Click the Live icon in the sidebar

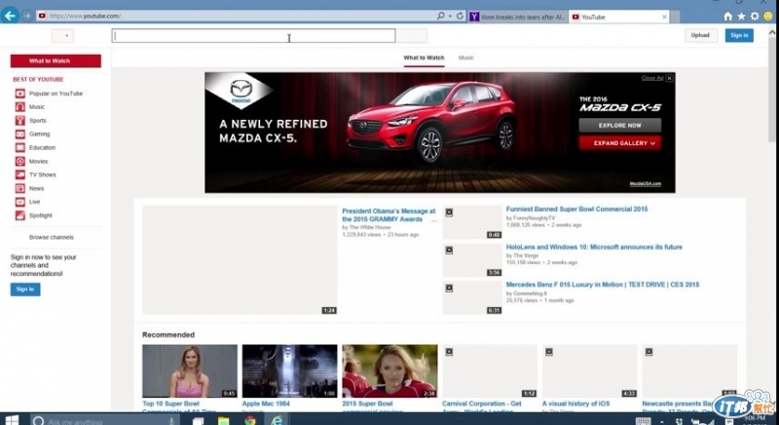point(19,202)
